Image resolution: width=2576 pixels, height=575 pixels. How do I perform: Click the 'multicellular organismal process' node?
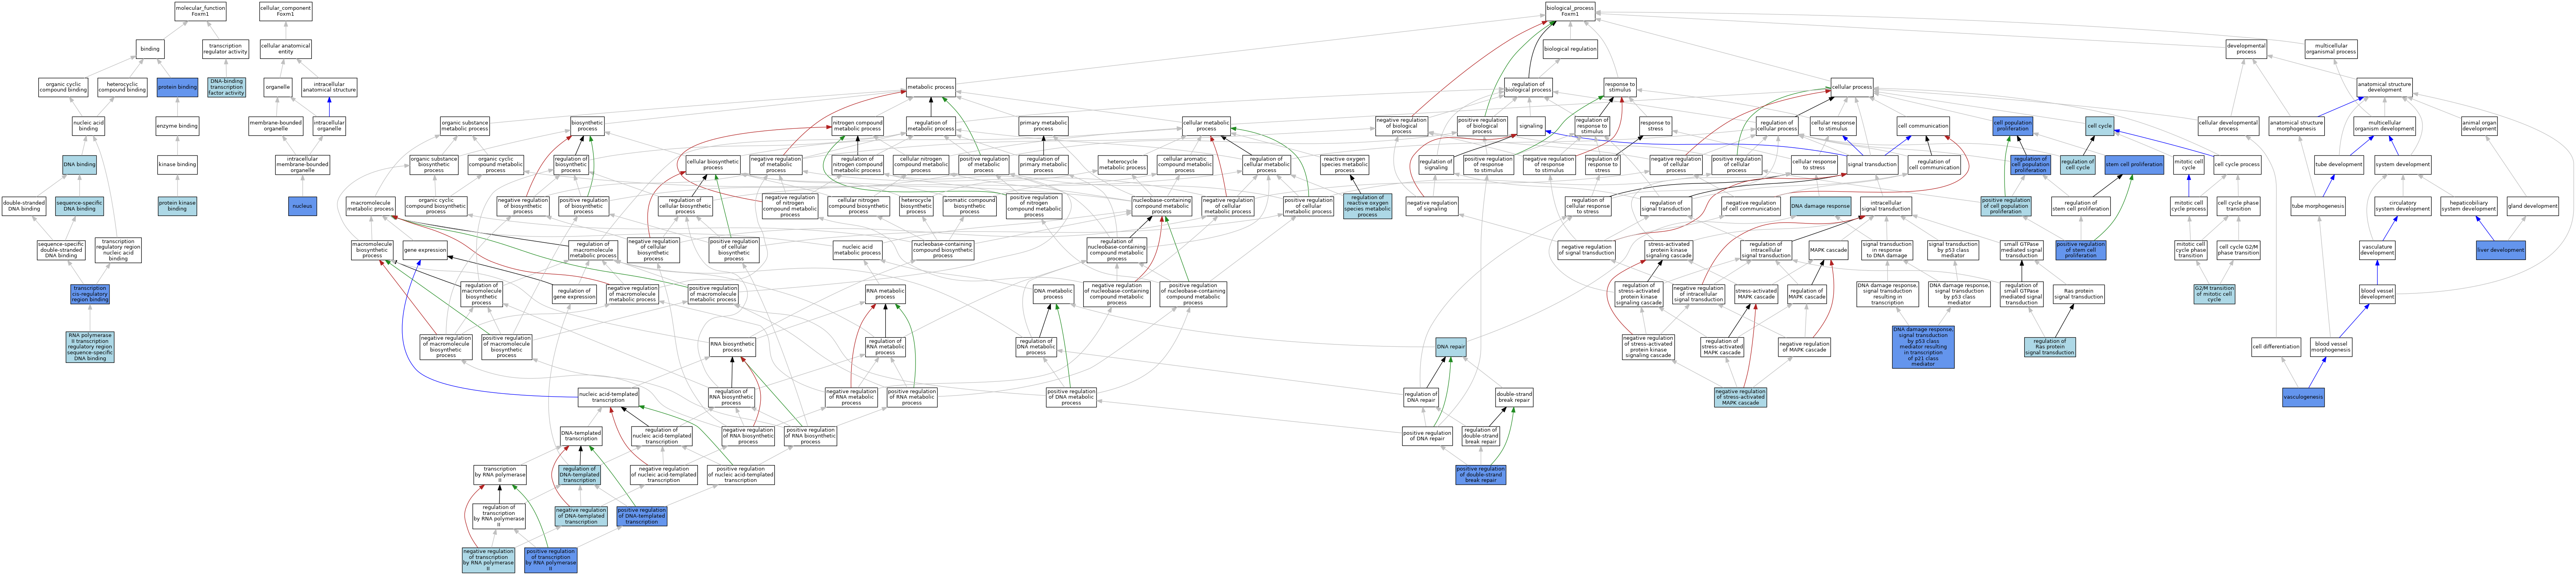(x=2331, y=49)
